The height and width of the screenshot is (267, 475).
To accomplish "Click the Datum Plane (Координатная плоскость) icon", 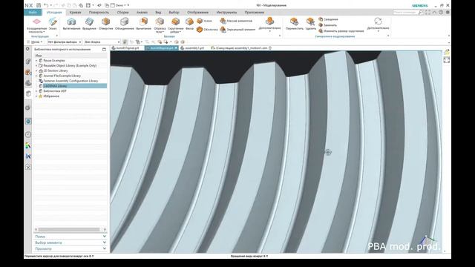I will point(36,22).
